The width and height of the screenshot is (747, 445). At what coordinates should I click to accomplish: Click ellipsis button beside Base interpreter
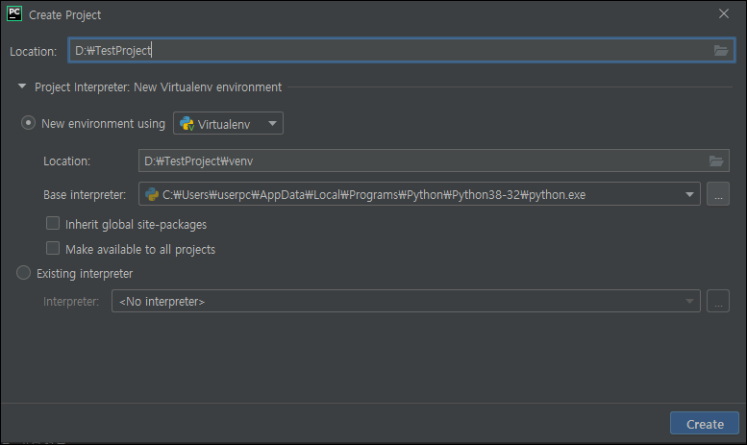point(718,194)
